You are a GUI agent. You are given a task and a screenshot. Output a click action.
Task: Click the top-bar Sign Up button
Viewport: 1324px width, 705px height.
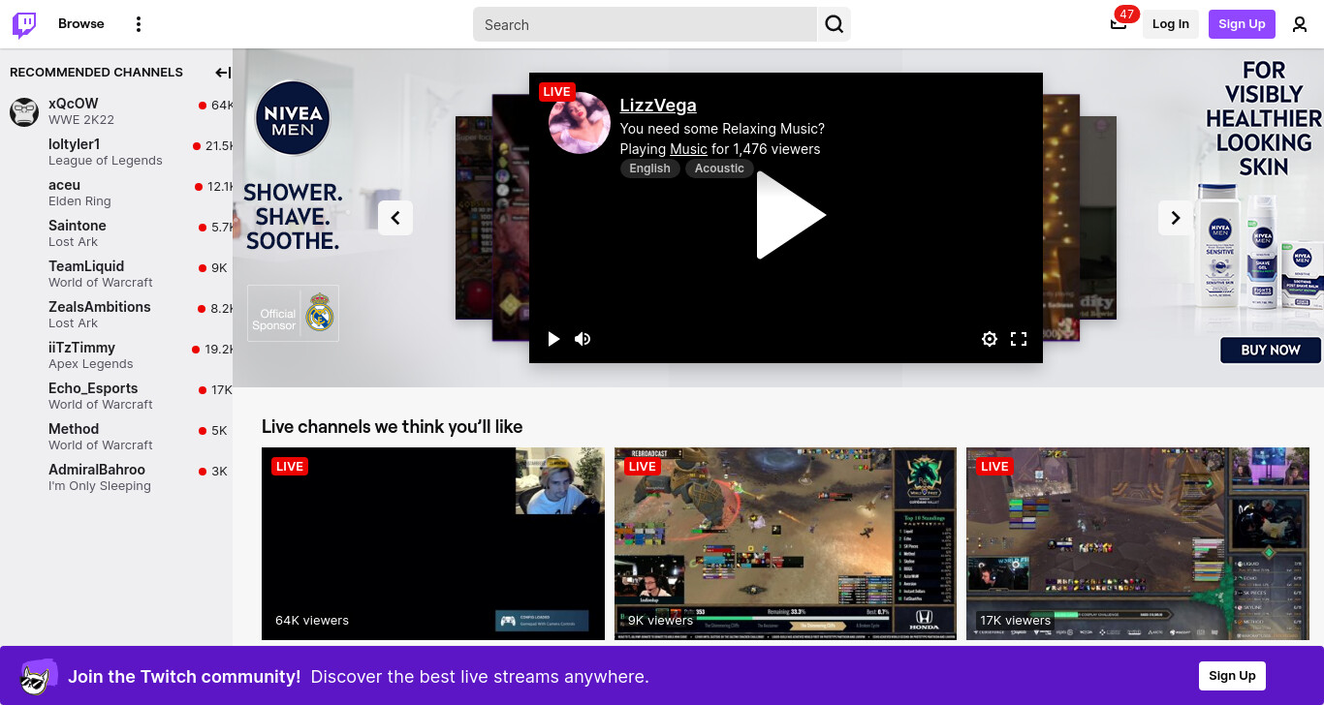pos(1242,24)
